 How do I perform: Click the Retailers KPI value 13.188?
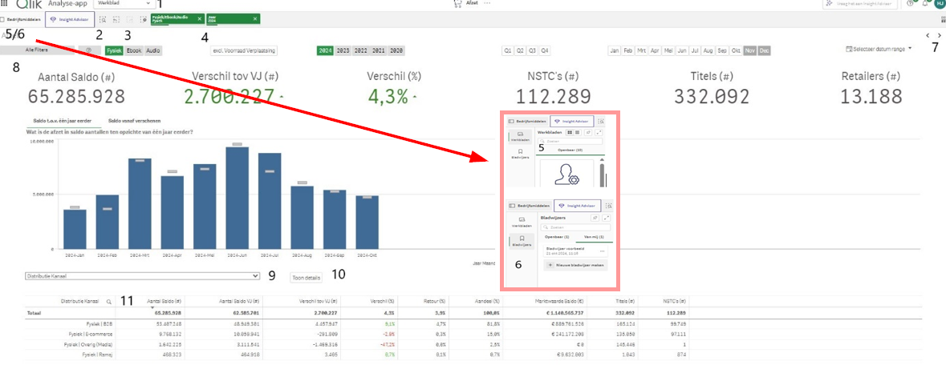point(871,96)
